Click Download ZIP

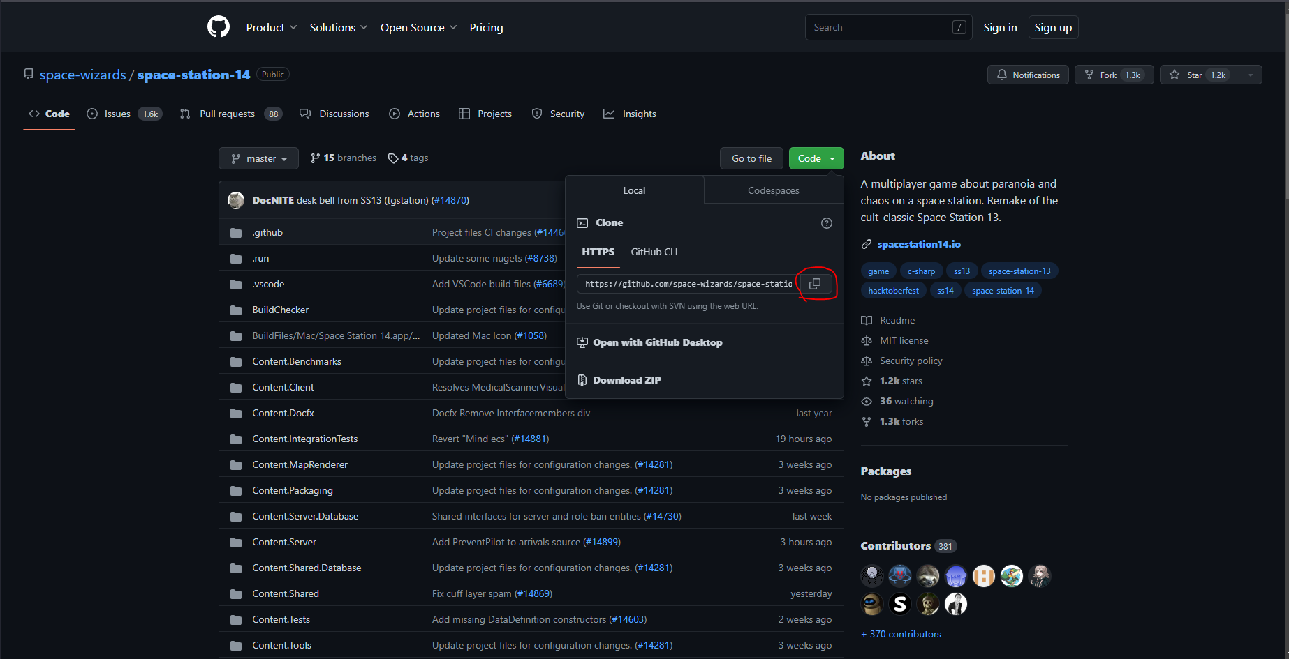click(x=626, y=380)
